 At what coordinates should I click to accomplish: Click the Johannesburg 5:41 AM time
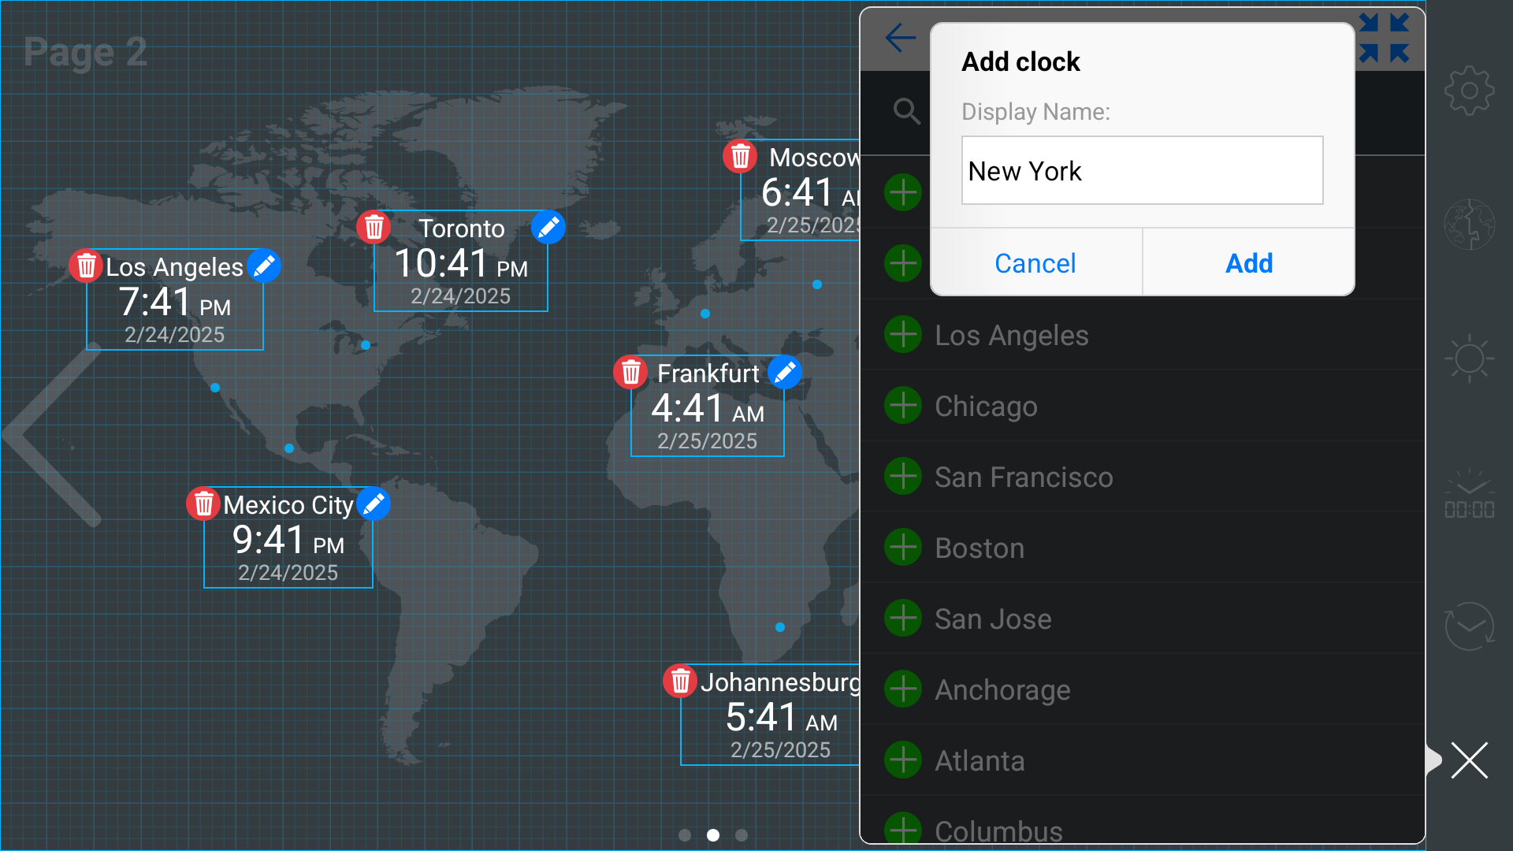781,718
